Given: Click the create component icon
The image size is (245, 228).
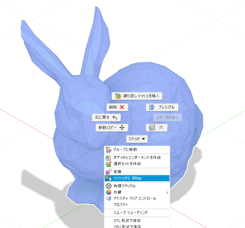Looking at the screenshot, I should pos(108,158).
